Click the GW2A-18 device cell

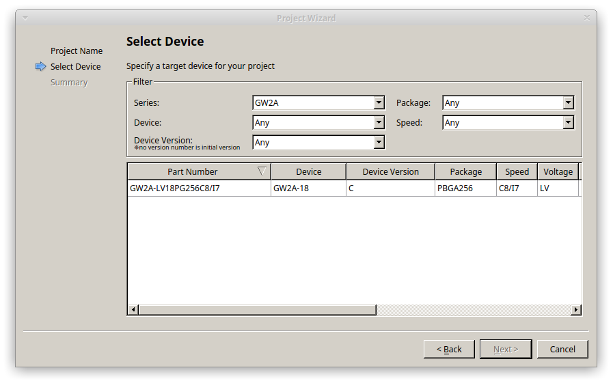(x=308, y=188)
